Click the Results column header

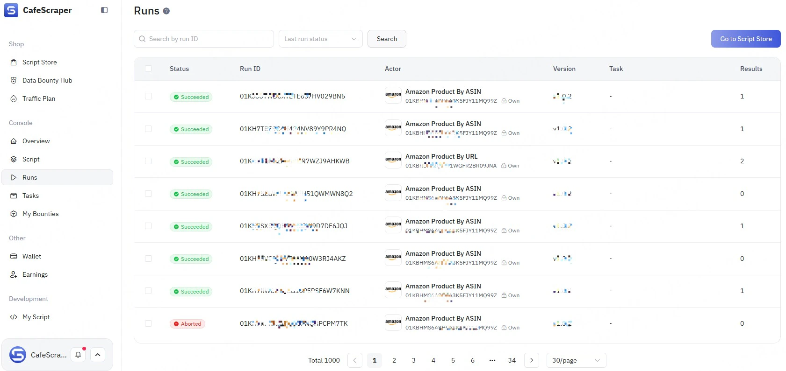coord(751,69)
